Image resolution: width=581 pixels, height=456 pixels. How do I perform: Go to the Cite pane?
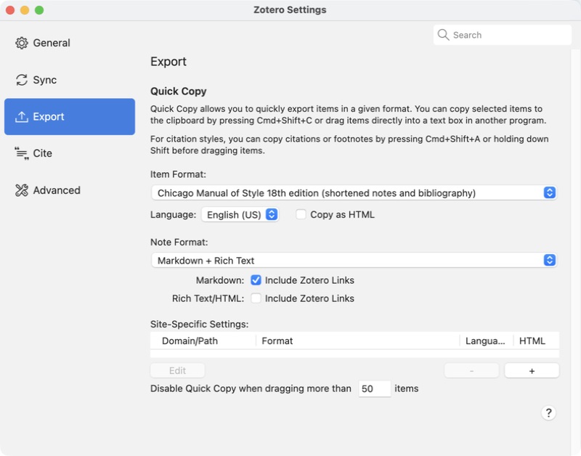pyautogui.click(x=70, y=153)
